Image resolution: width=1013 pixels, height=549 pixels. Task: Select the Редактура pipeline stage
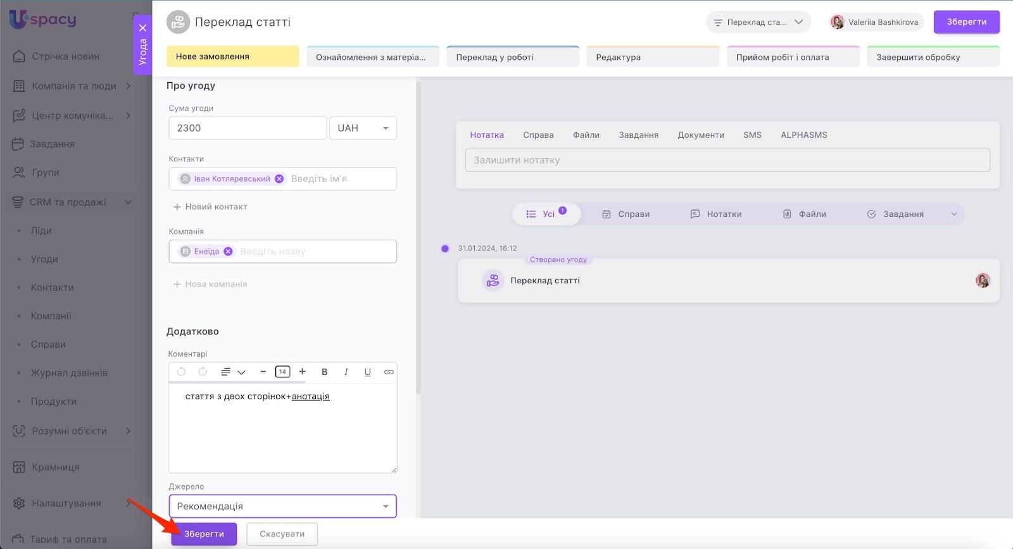click(653, 57)
